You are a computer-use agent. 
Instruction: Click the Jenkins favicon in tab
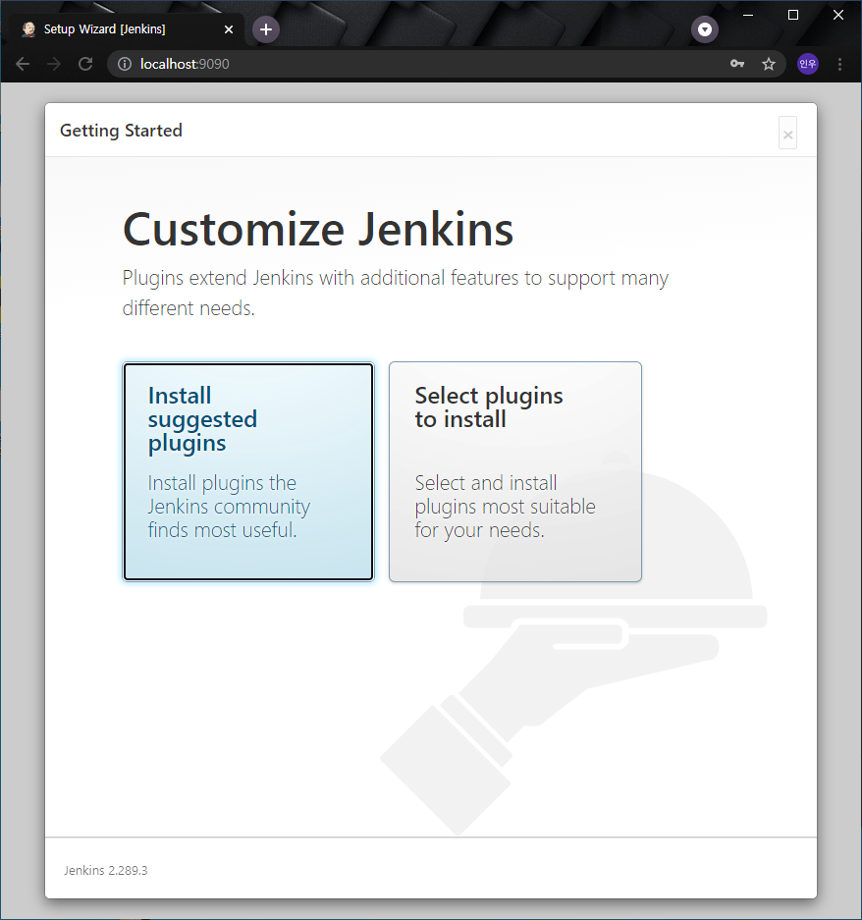click(28, 29)
